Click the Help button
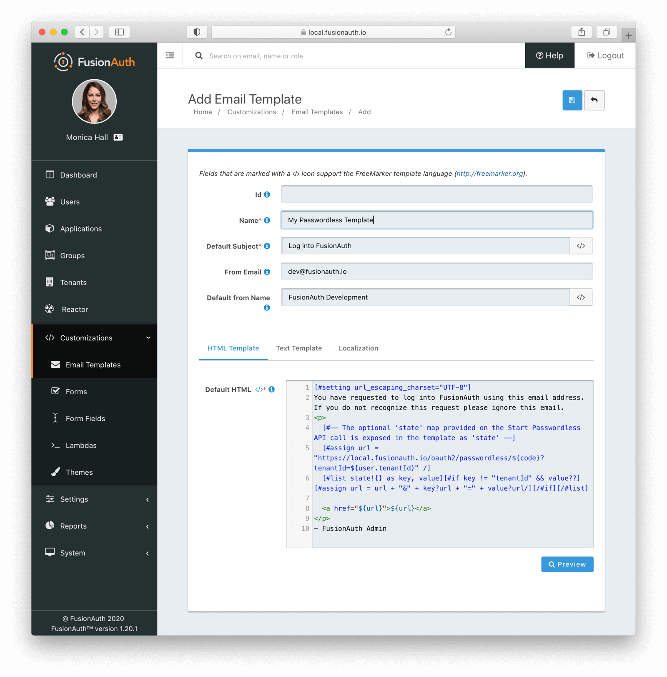Screen dimensions: 667x677 [549, 55]
